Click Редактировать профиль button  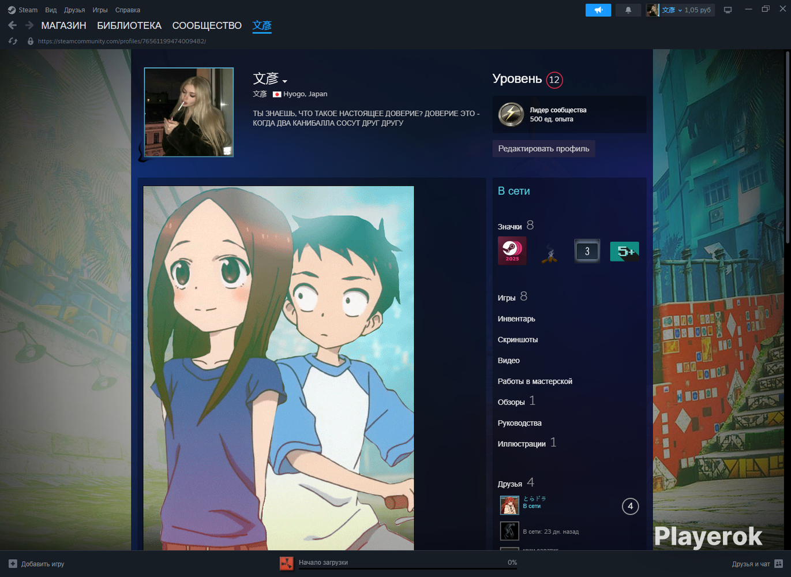(x=543, y=148)
